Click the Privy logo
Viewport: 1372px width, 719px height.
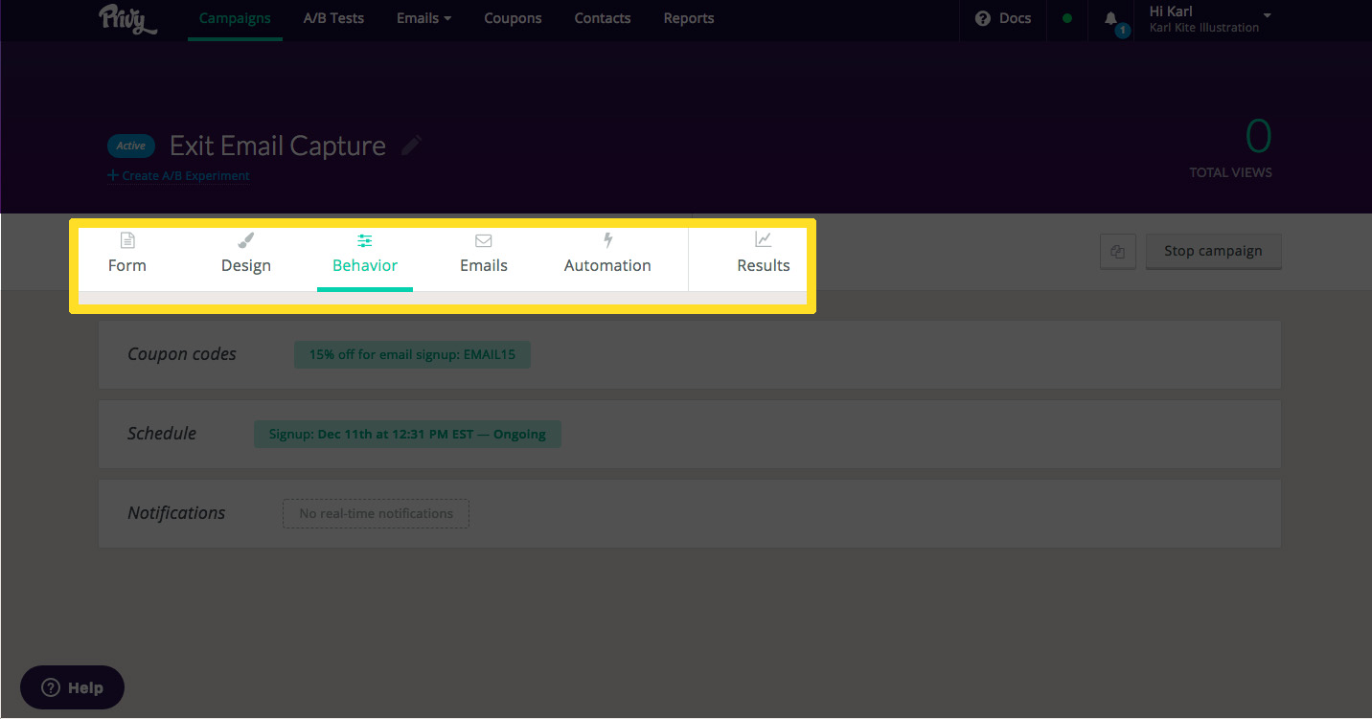click(x=127, y=18)
